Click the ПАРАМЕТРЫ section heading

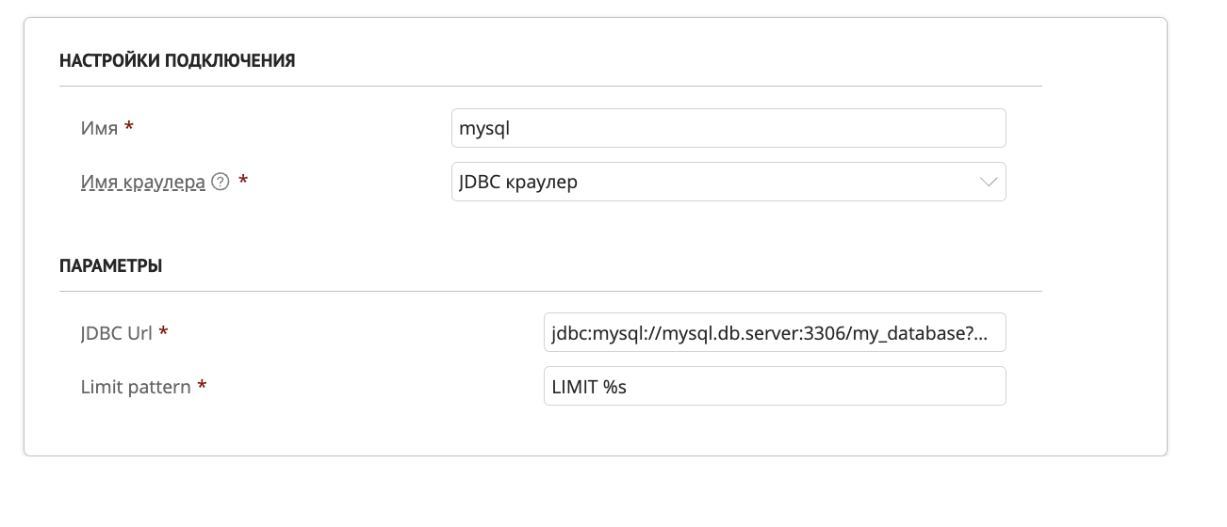(x=110, y=266)
